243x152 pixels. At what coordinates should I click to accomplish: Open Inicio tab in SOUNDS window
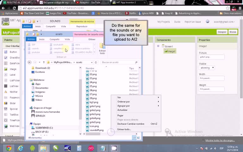[x=38, y=26]
